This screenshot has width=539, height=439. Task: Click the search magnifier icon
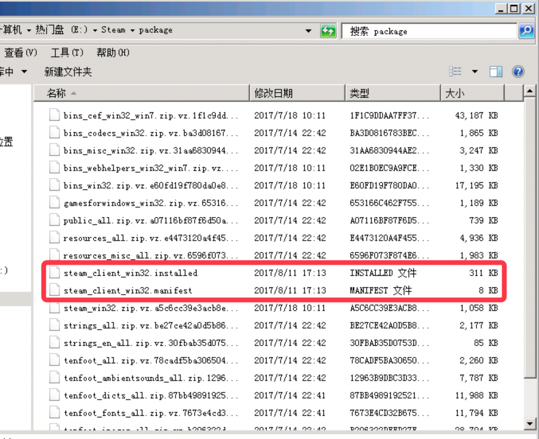pyautogui.click(x=526, y=31)
